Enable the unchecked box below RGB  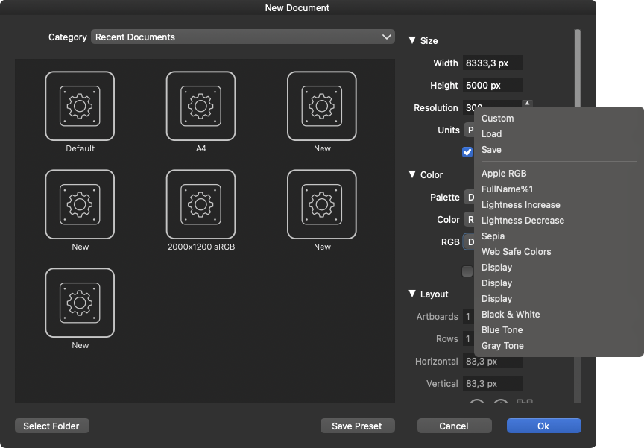point(467,271)
